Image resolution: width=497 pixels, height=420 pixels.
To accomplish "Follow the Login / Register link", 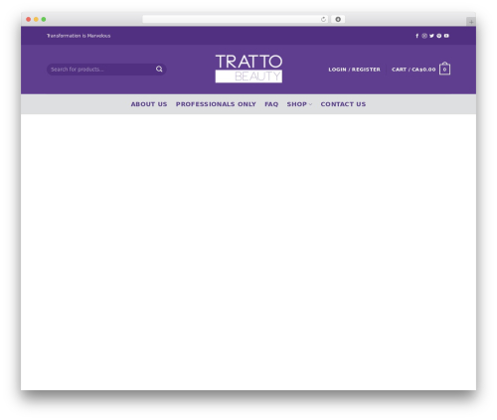I will pos(354,70).
